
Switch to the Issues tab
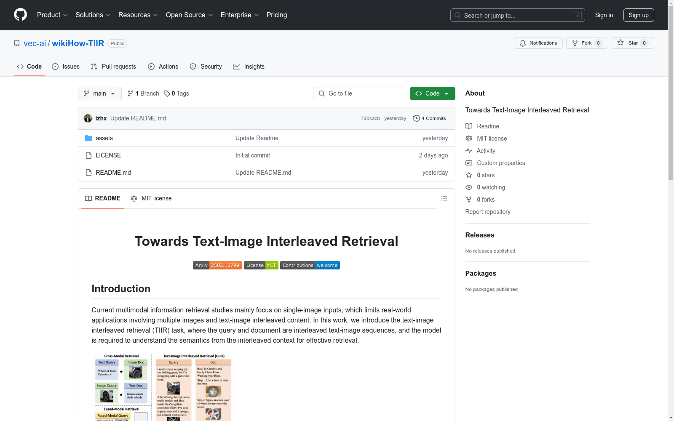[66, 67]
